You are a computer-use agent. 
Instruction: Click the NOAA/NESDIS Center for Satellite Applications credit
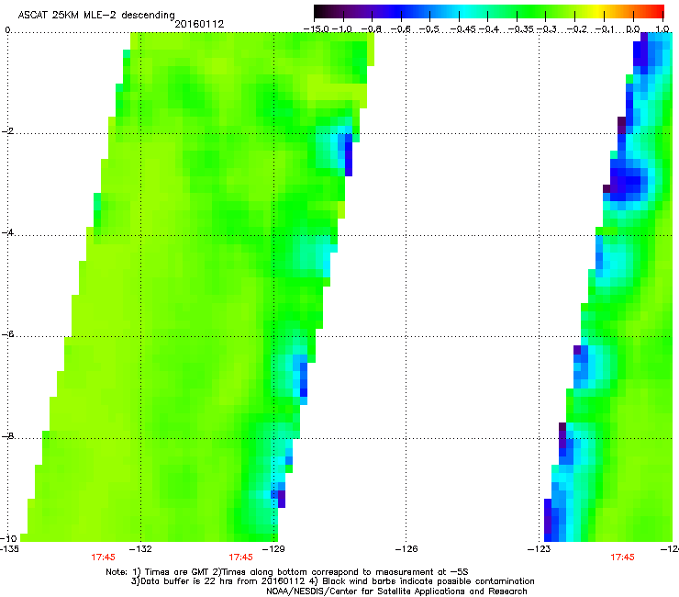tap(396, 591)
